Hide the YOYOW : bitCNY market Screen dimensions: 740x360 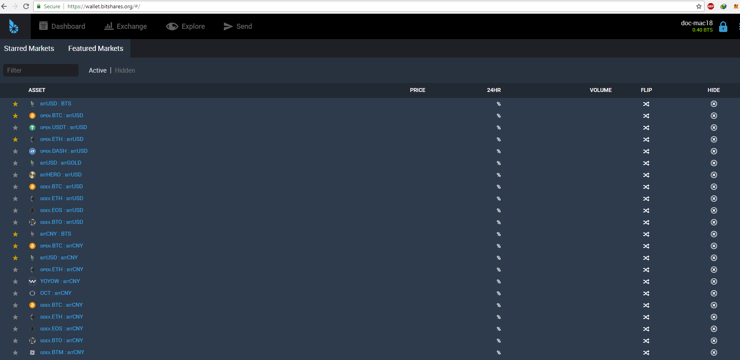pos(714,281)
